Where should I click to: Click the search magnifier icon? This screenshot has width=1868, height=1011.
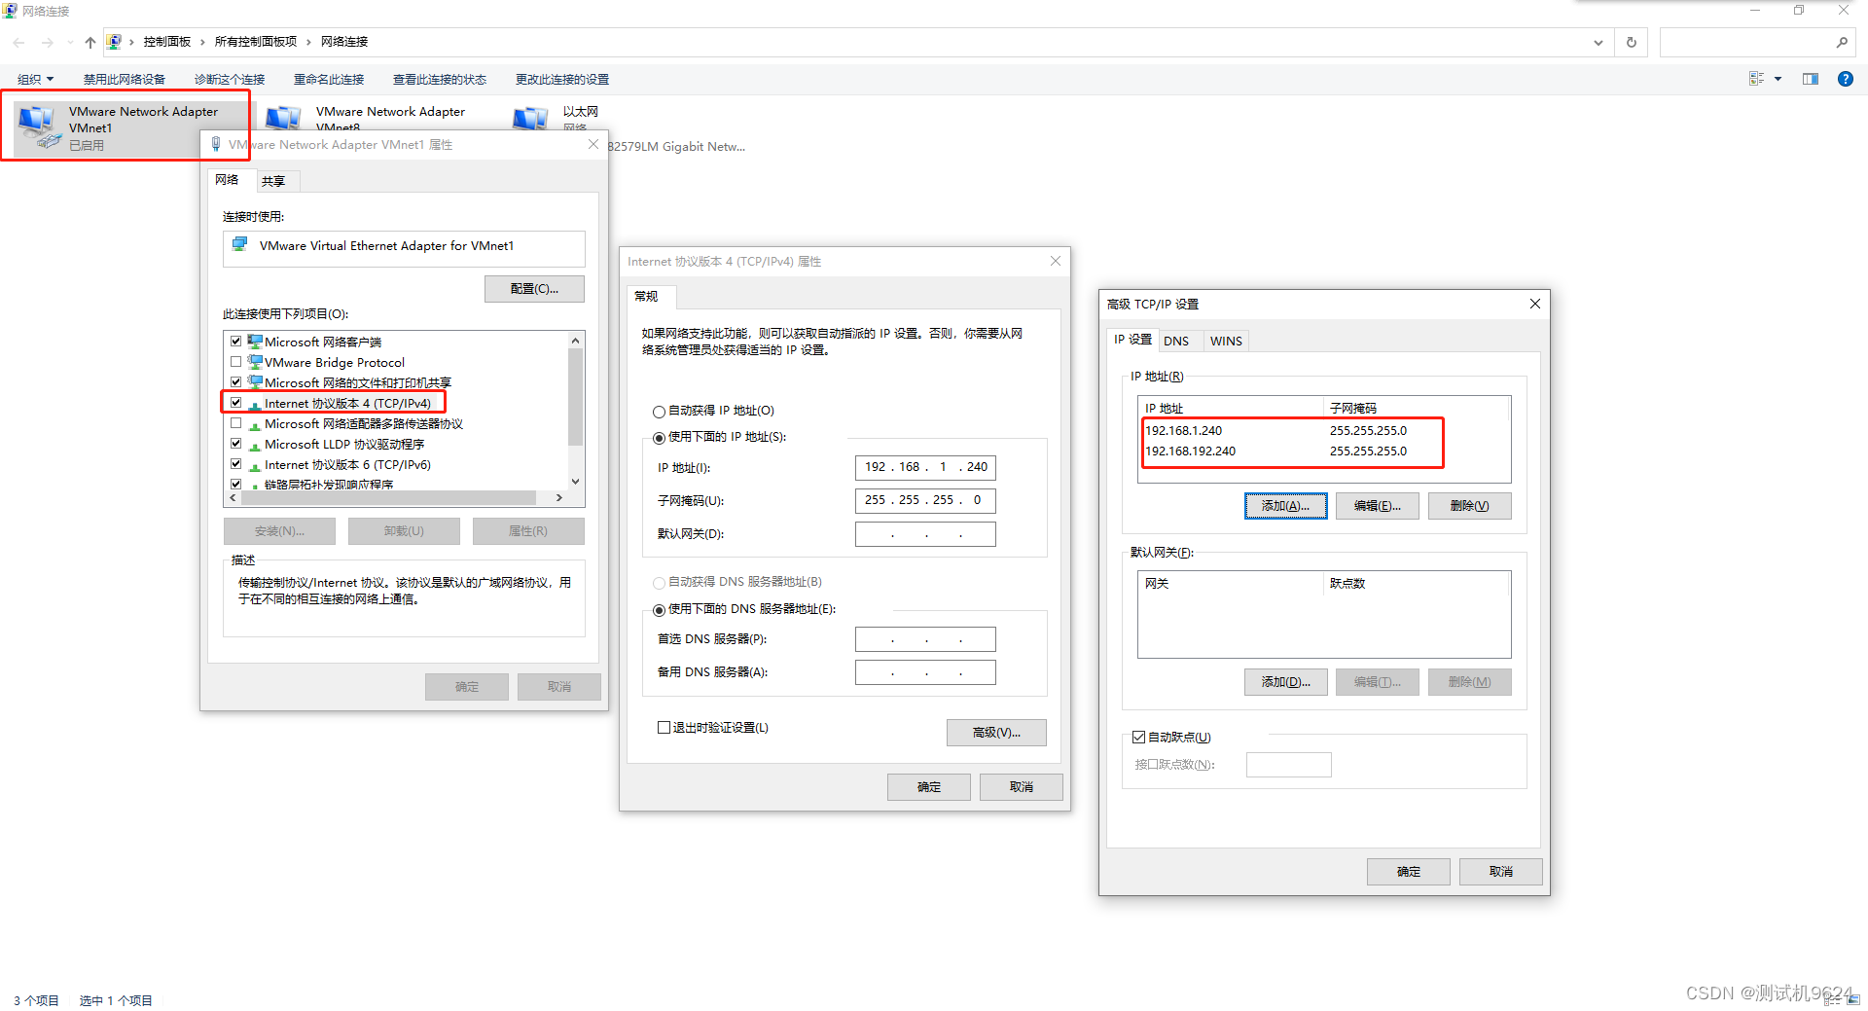click(1842, 42)
